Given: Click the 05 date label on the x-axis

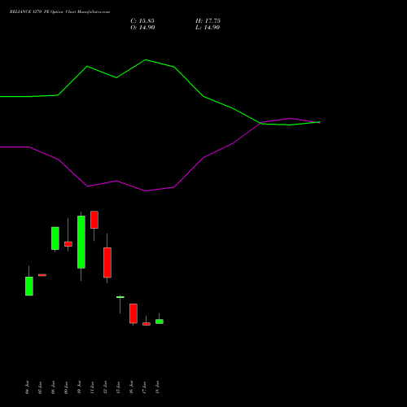Looking at the screenshot, I should click(x=40, y=387).
